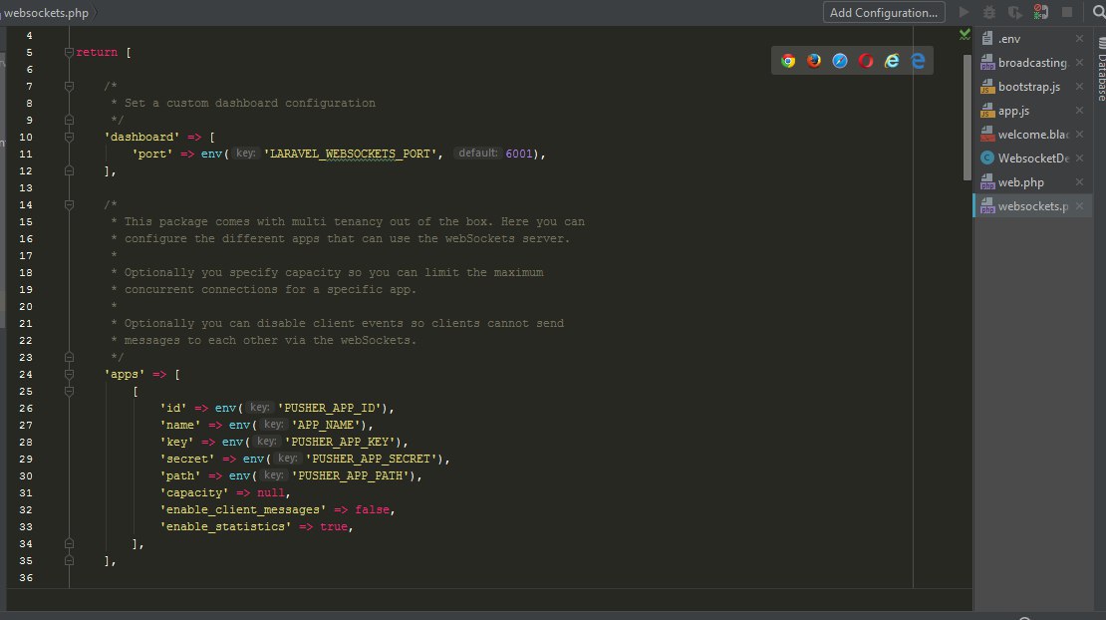Close the websockets.php tab in list
The height and width of the screenshot is (620, 1106).
coord(1079,206)
